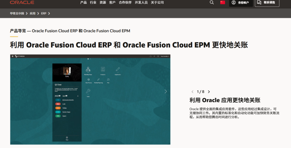Go to next slide using right chevron
The image size is (291, 148).
click(x=209, y=92)
